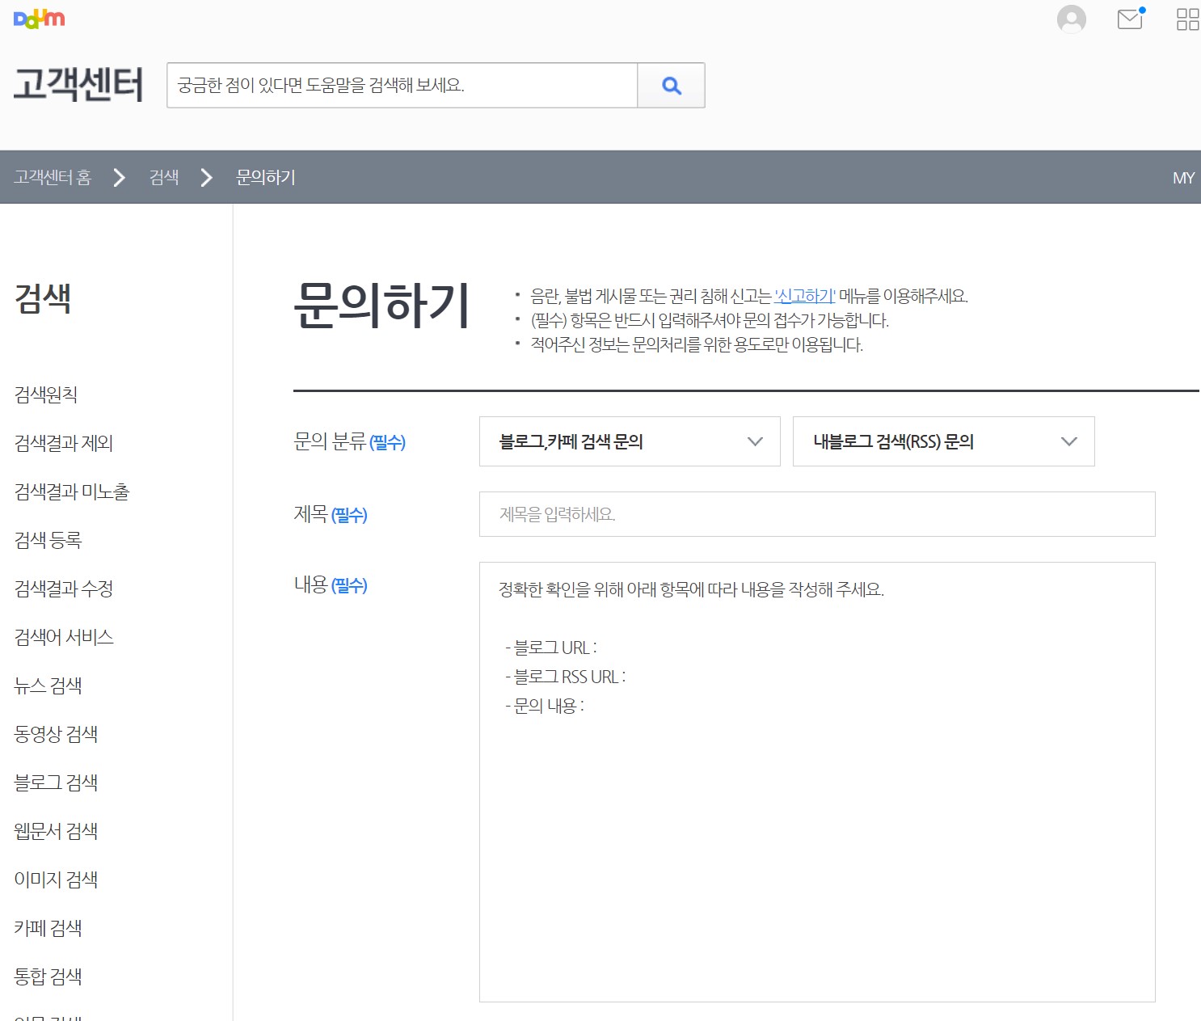Image resolution: width=1201 pixels, height=1021 pixels.
Task: Click the chevron after 검색 breadcrumb
Action: (x=207, y=177)
